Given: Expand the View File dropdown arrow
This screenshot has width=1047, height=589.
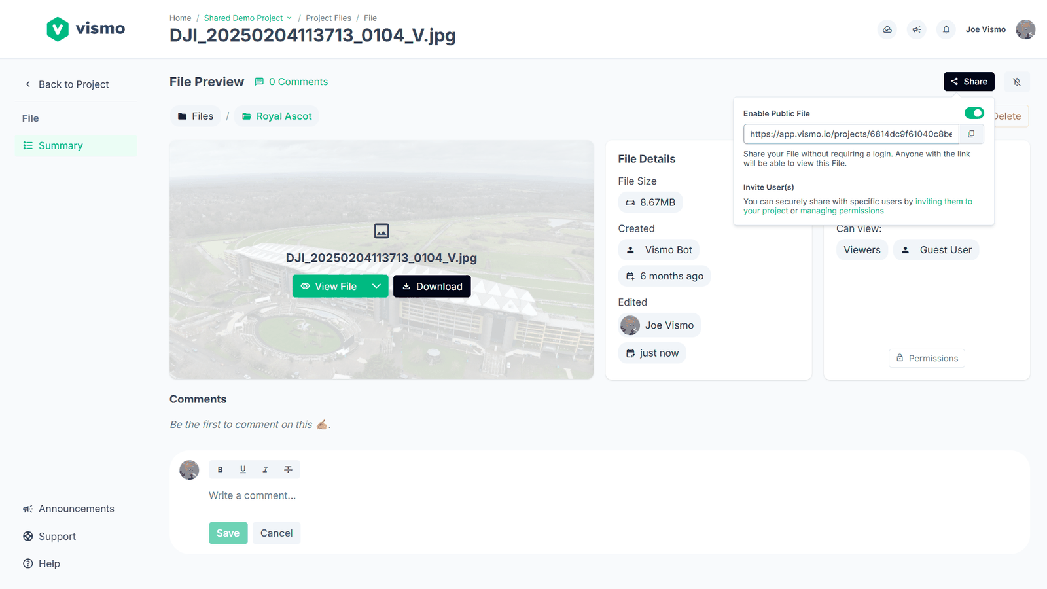Looking at the screenshot, I should pyautogui.click(x=376, y=286).
